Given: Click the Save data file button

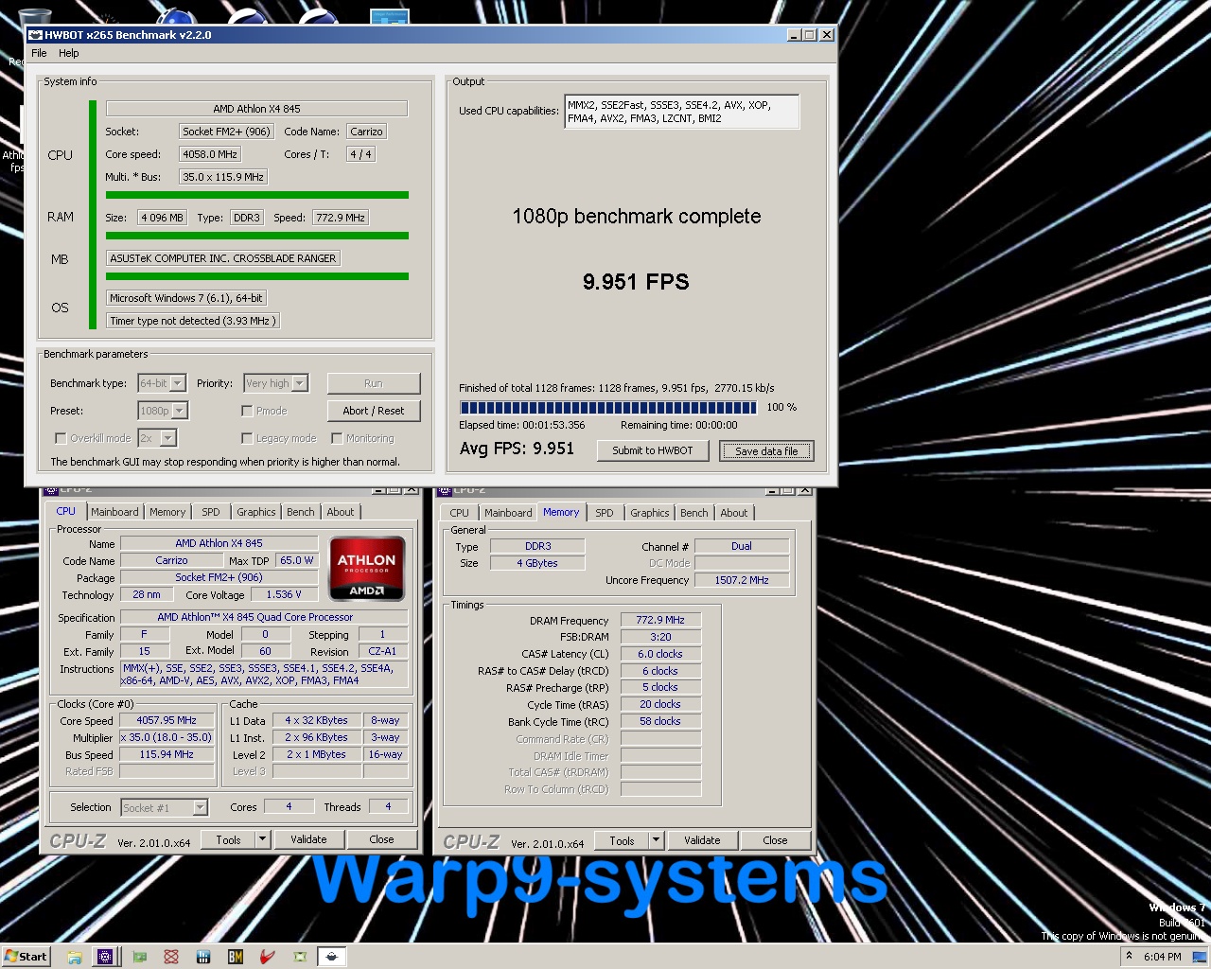Looking at the screenshot, I should [x=766, y=450].
